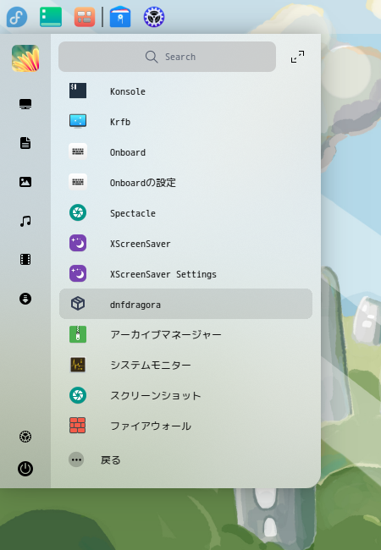This screenshot has width=381, height=550.
Task: Select the XScreenSaver entry label
Action: coord(141,244)
